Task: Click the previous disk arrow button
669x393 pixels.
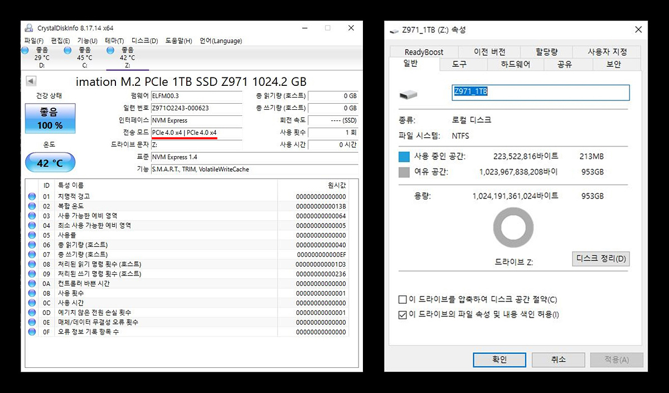Action: click(31, 81)
